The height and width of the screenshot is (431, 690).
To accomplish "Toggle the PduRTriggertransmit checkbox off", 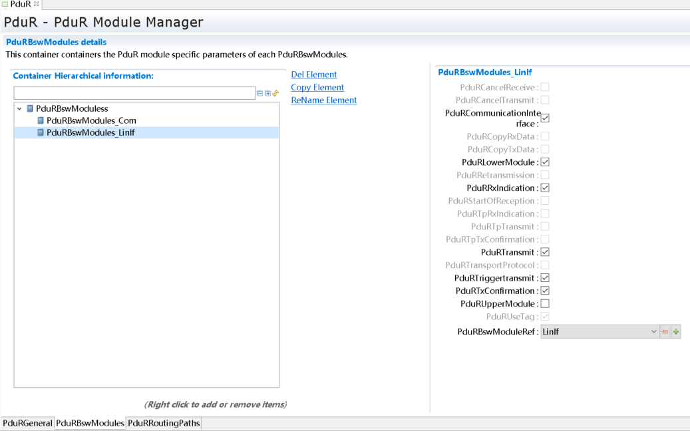I will 545,278.
